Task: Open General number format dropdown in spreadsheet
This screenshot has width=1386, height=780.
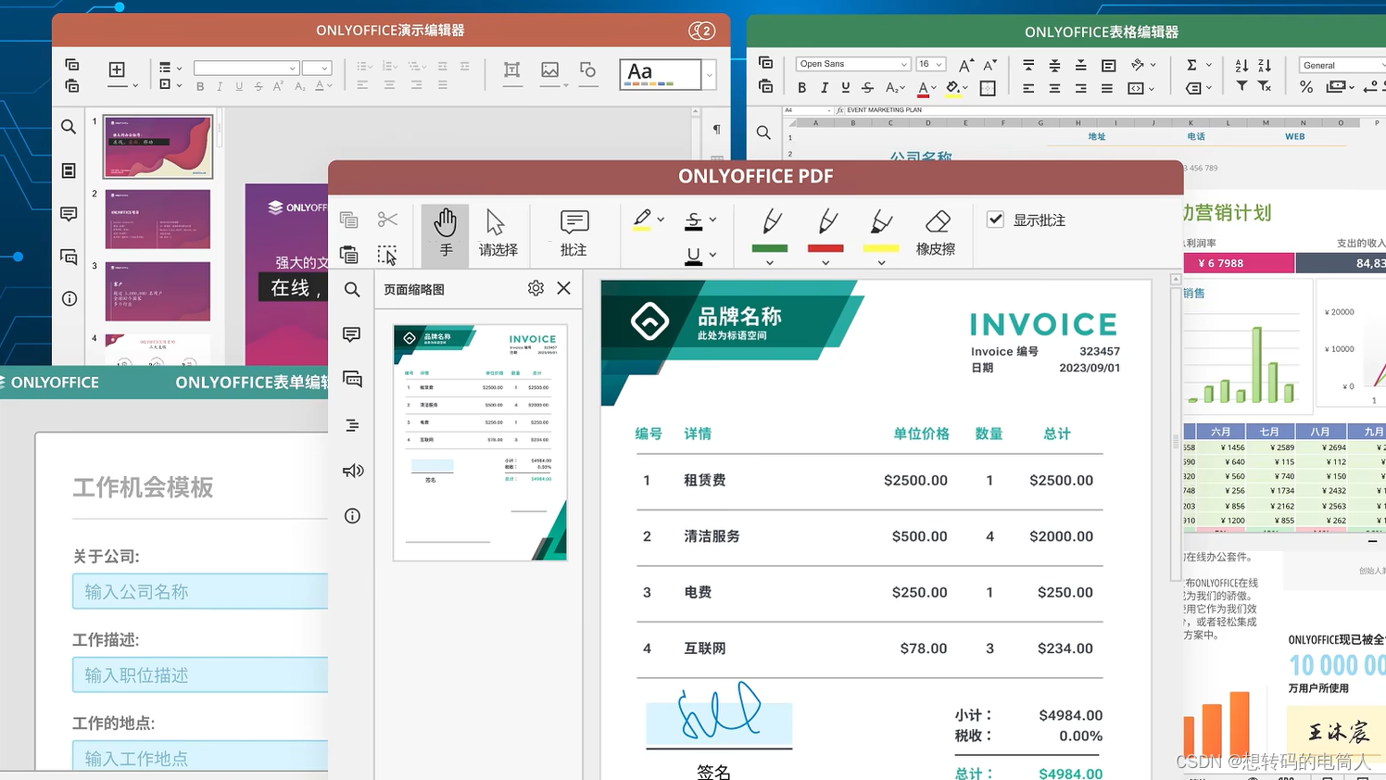Action: pyautogui.click(x=1381, y=65)
